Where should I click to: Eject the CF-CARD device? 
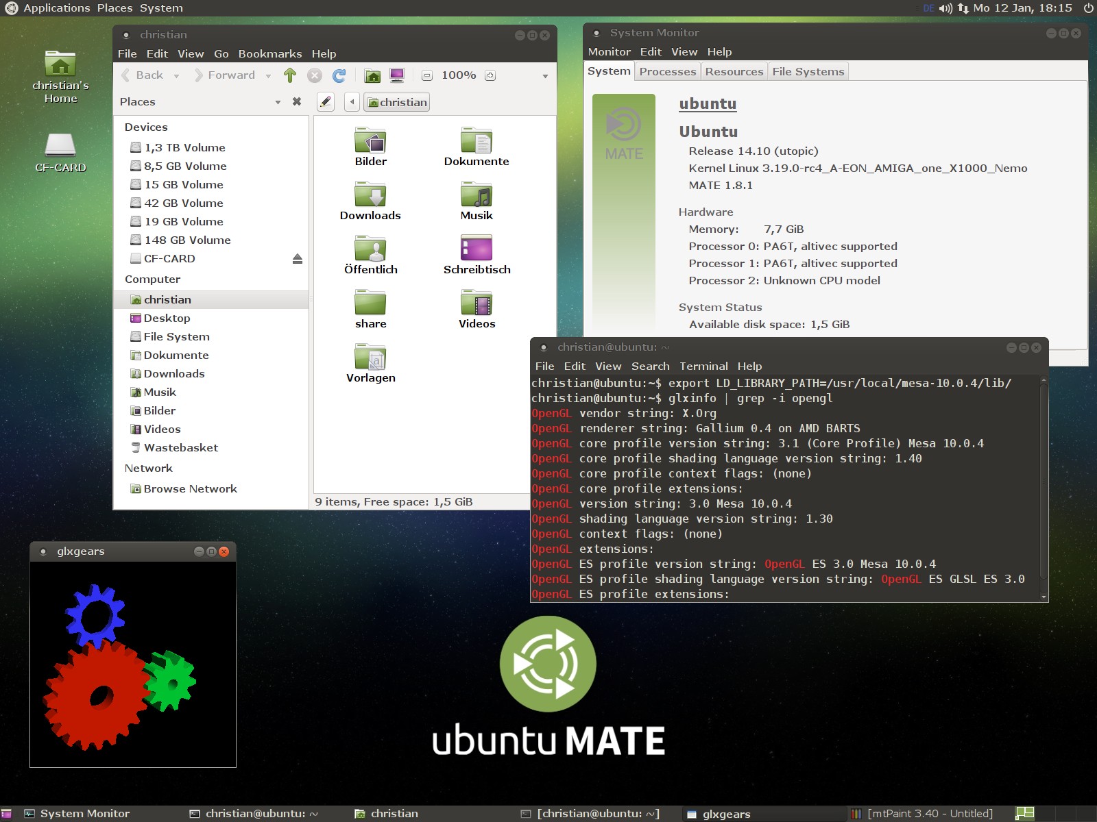(x=298, y=259)
